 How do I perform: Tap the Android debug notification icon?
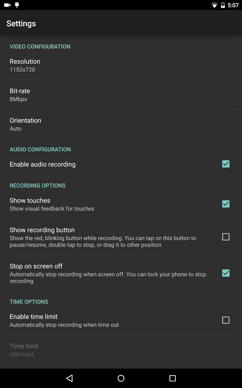point(17,5)
